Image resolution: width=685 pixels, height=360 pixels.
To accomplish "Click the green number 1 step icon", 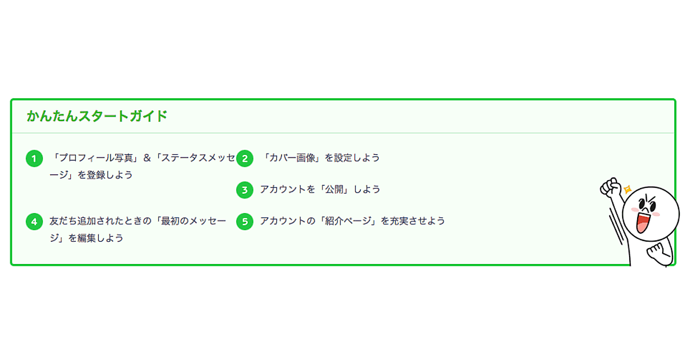I will tap(34, 158).
